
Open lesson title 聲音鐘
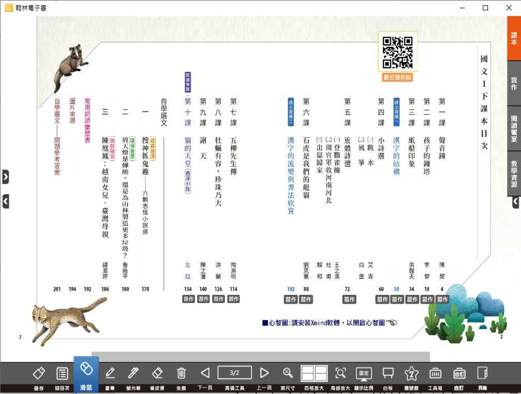[442, 148]
